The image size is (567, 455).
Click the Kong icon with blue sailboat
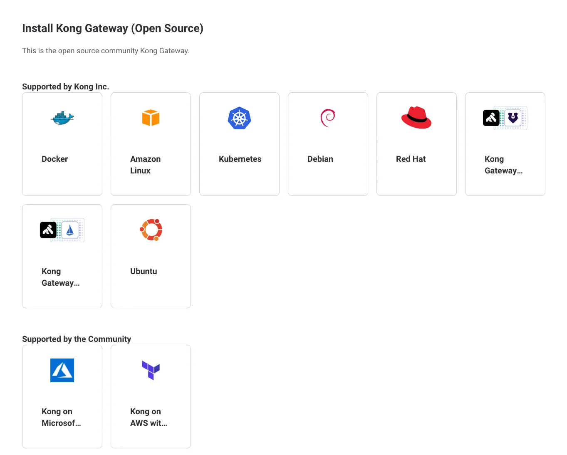62,230
